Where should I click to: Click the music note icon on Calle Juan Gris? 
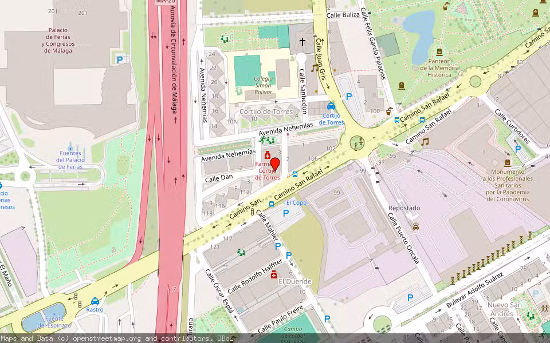(314, 67)
